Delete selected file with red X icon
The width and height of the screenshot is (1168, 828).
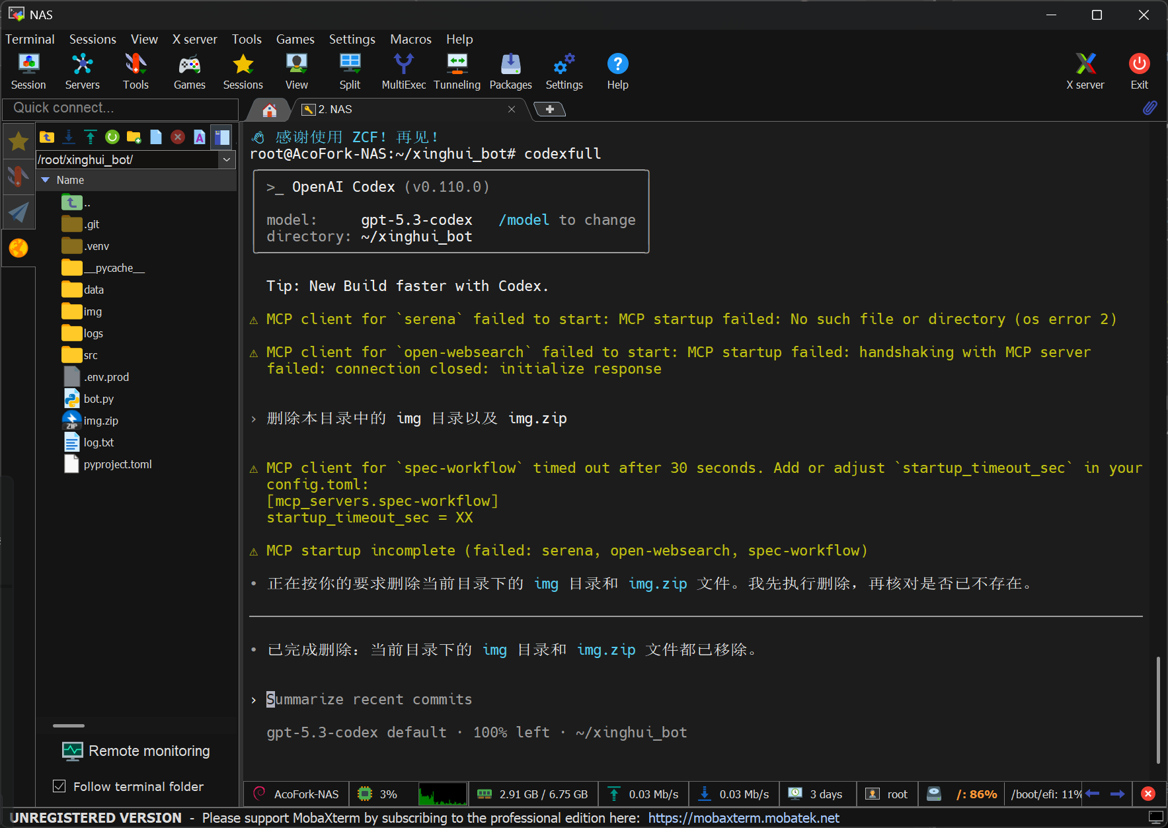[x=178, y=137]
